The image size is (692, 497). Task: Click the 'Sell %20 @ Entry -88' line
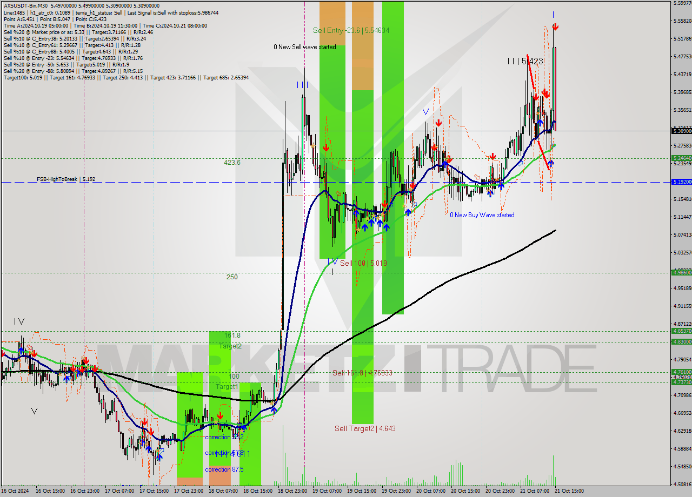[x=73, y=71]
